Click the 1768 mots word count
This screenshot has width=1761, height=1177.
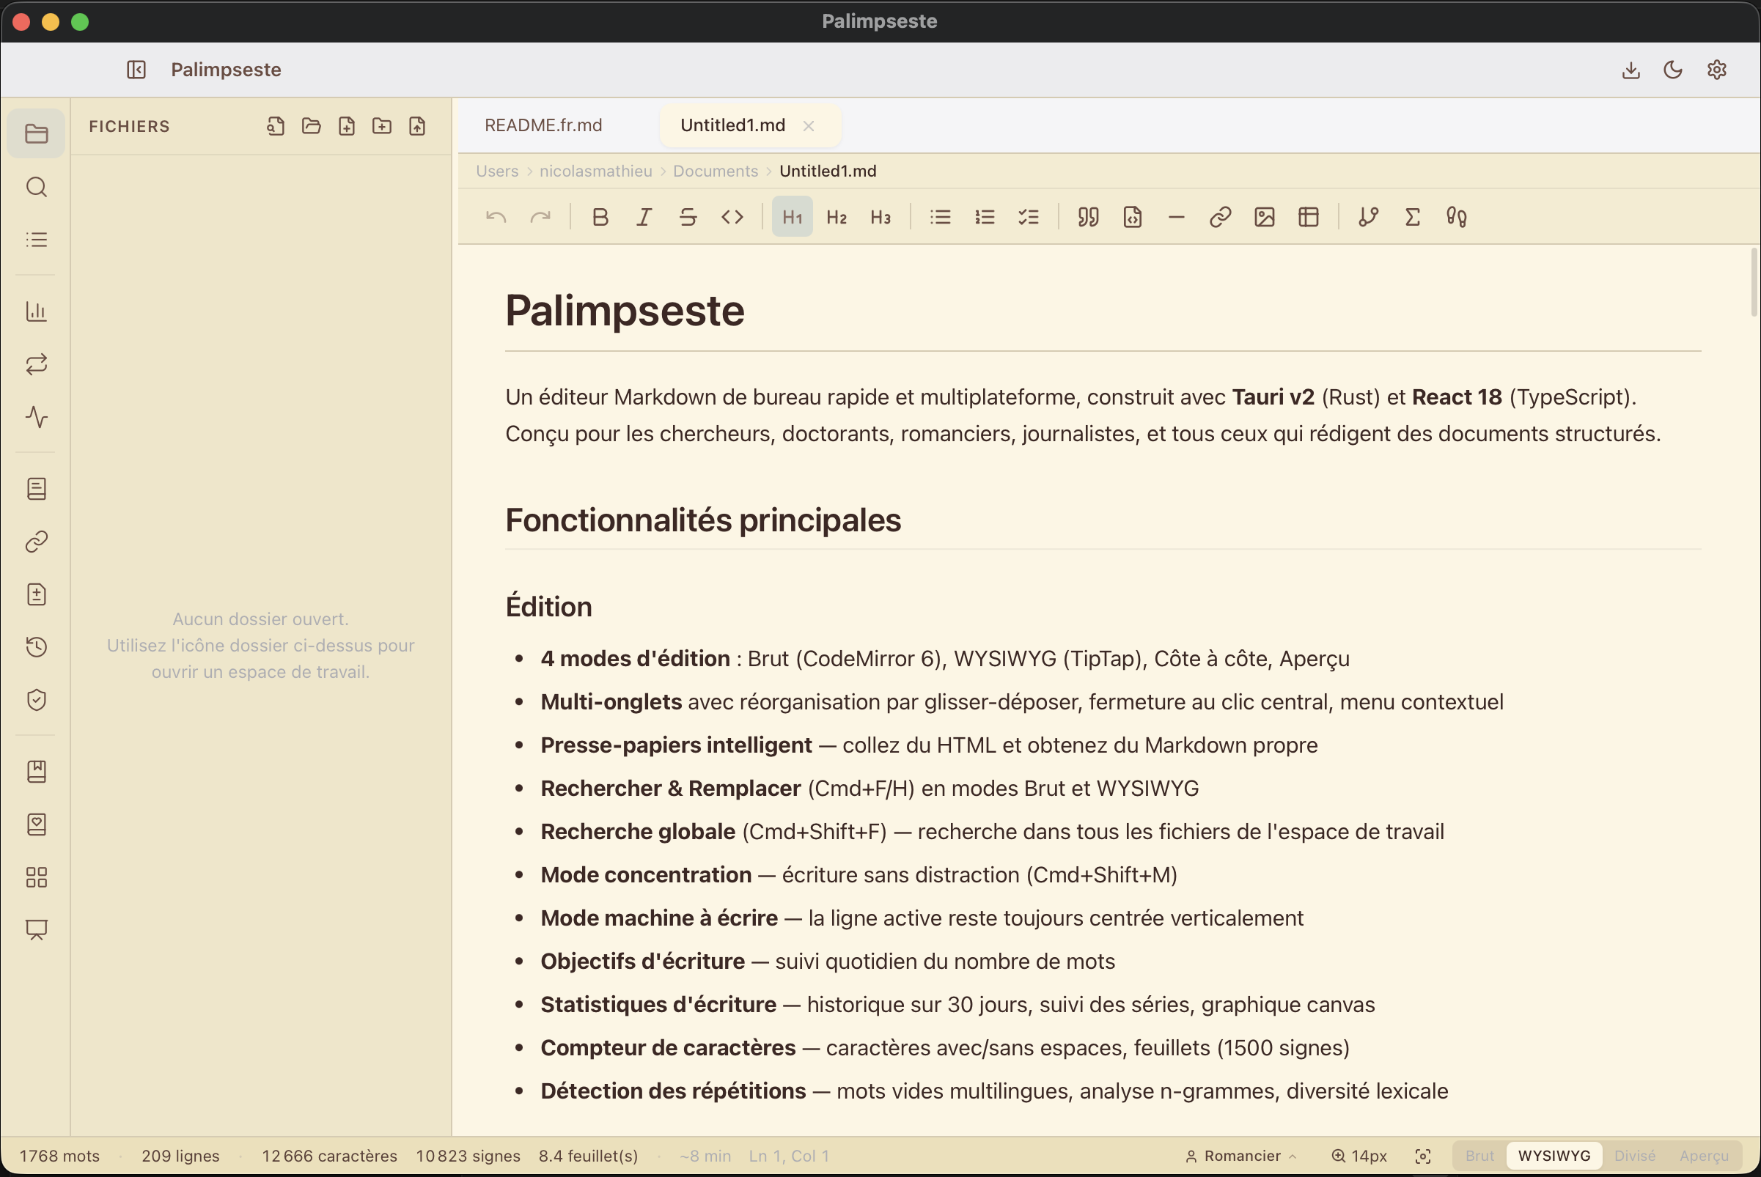[59, 1156]
